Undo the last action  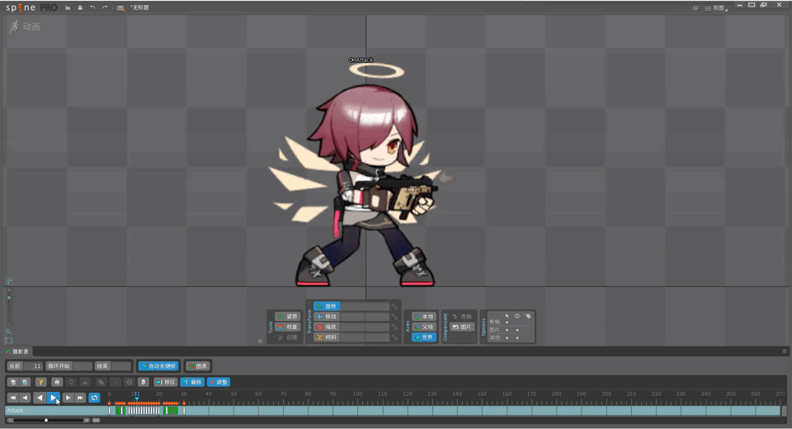tap(92, 7)
